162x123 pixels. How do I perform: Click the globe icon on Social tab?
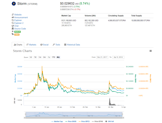[41, 44]
